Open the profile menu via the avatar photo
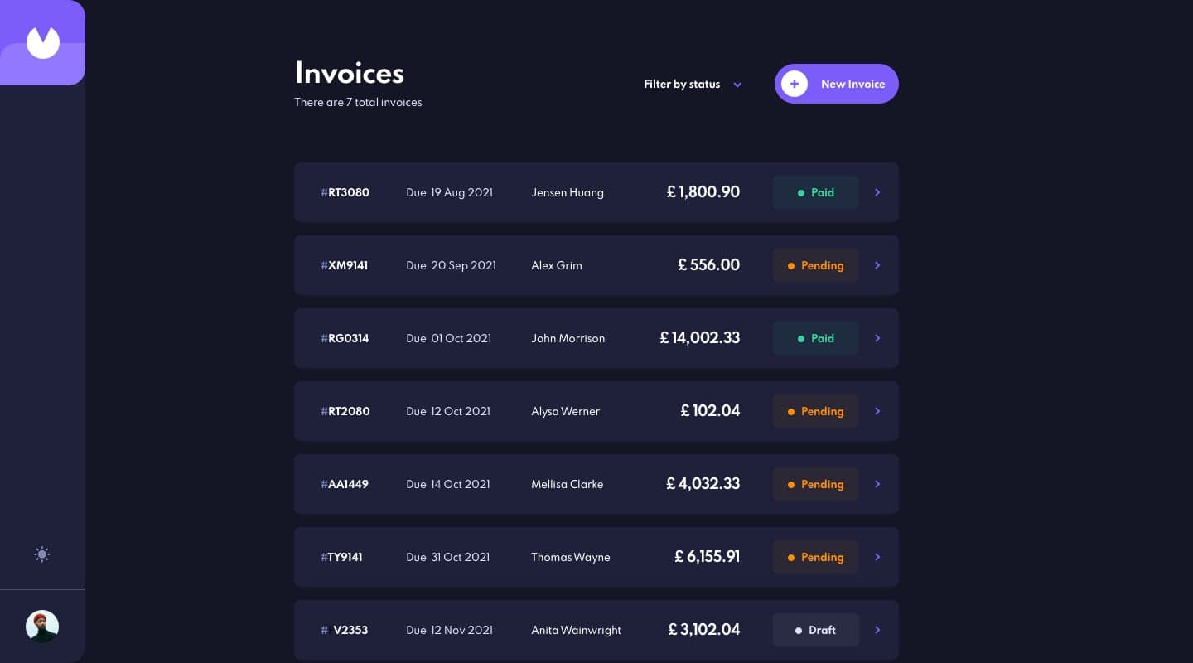 42,627
